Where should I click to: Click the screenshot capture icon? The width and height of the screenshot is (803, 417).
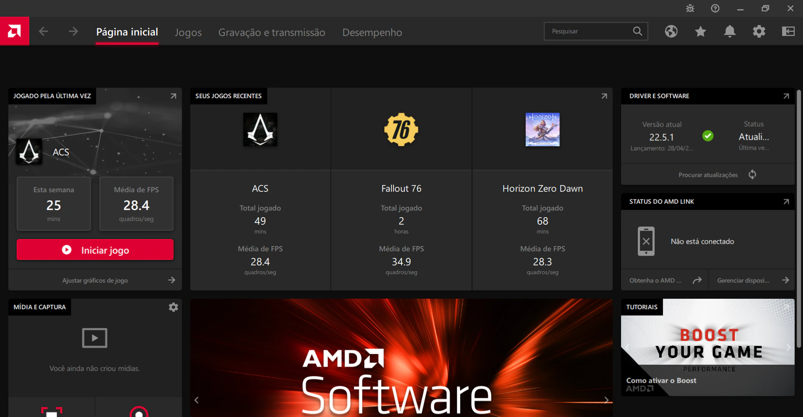[x=52, y=412]
